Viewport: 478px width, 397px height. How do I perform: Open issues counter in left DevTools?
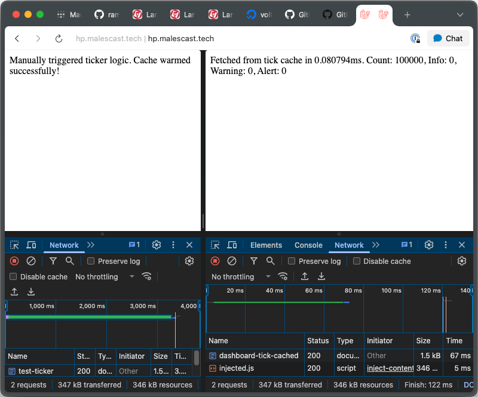[x=134, y=245]
